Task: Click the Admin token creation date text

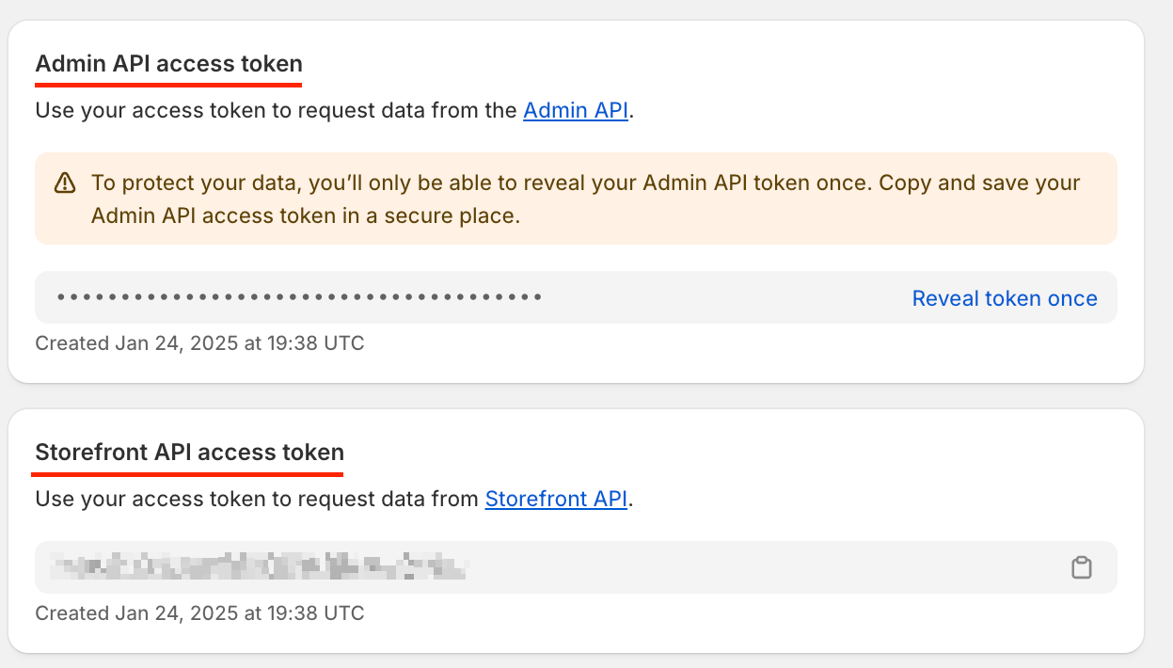Action: tap(199, 343)
